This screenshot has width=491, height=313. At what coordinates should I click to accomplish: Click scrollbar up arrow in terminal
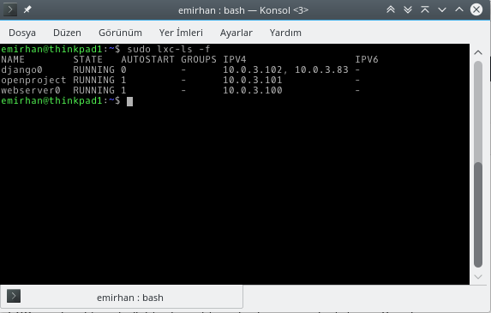click(x=478, y=52)
